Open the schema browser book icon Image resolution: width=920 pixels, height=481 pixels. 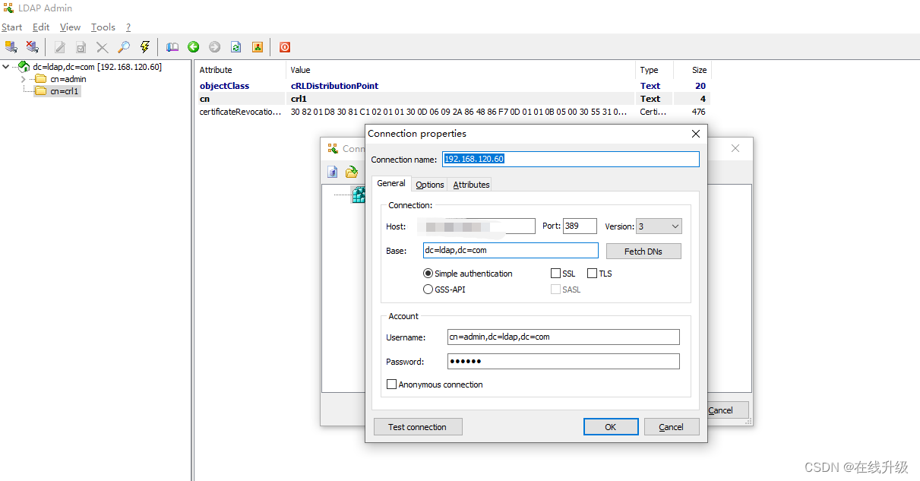[x=172, y=46]
